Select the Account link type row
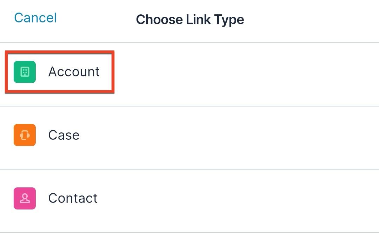Image resolution: width=379 pixels, height=234 pixels. tap(74, 72)
